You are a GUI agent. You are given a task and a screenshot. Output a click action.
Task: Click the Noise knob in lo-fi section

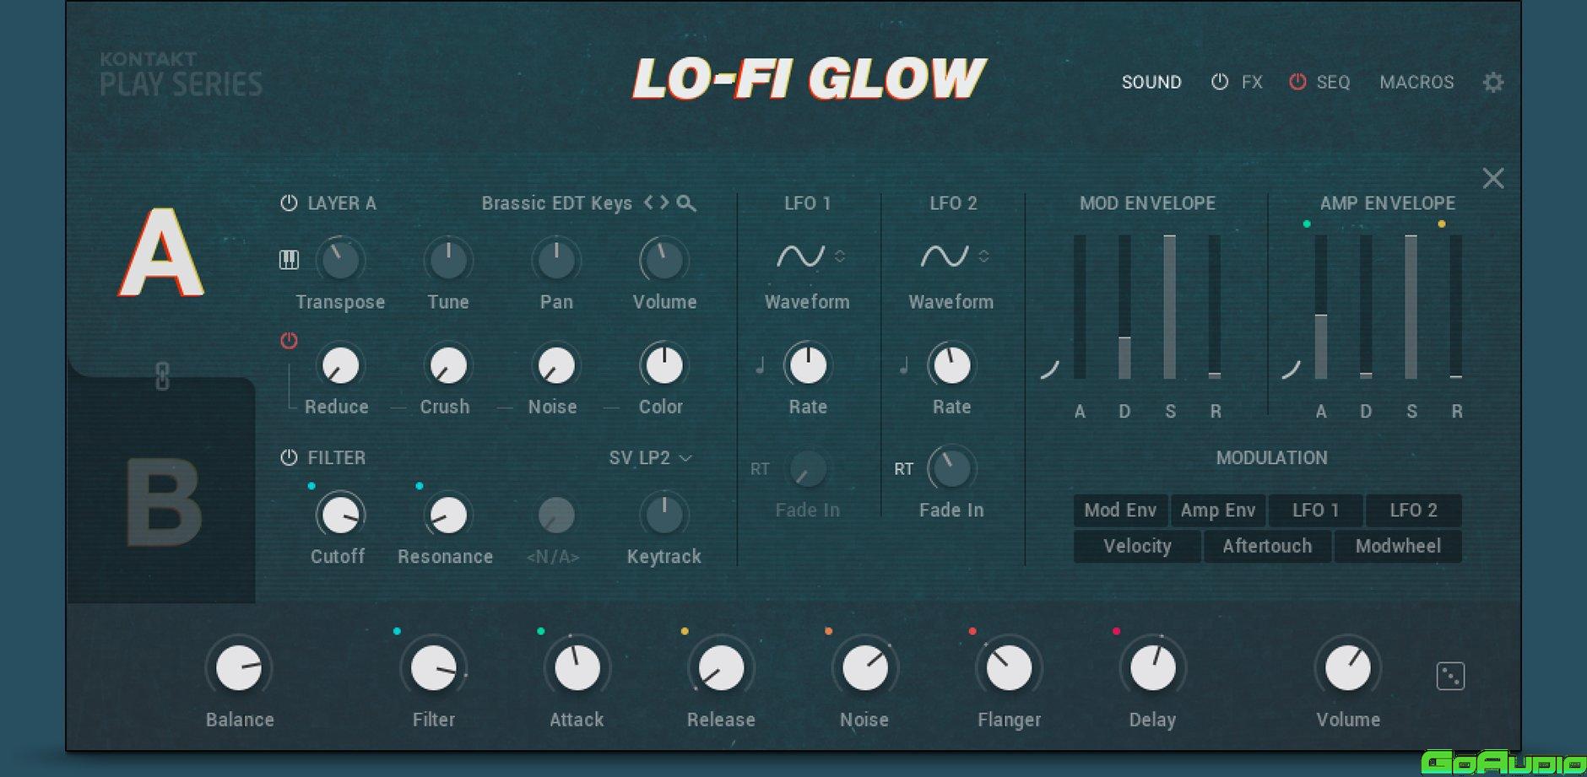556,365
